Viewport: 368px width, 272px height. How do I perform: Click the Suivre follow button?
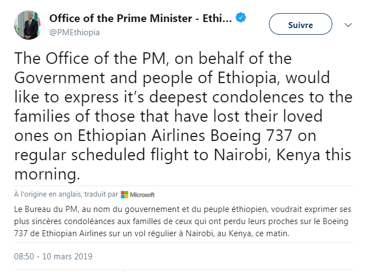[300, 25]
